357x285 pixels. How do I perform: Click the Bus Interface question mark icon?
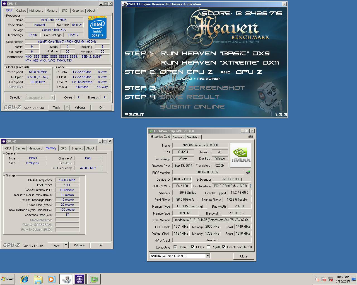tap(250, 186)
